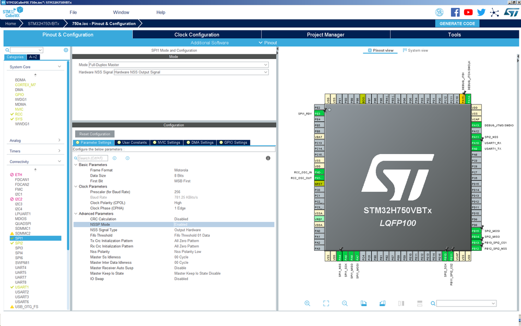Screen dimensions: 521x326
Task: Open the peripheral list settings gear
Action: tap(66, 50)
